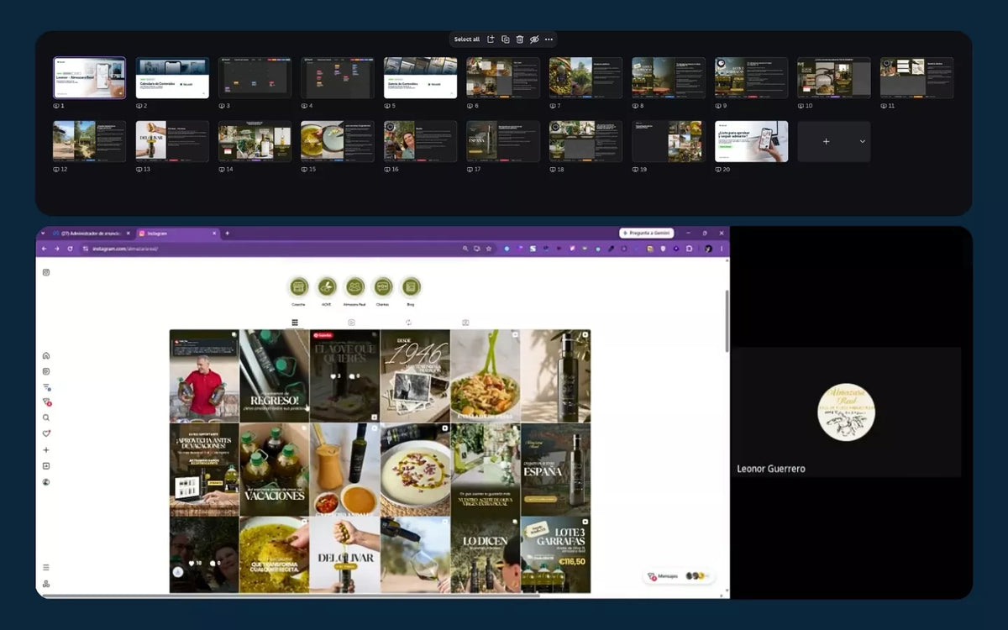
Task: Click the Create plus icon in Instagram sidebar
Action: [46, 450]
